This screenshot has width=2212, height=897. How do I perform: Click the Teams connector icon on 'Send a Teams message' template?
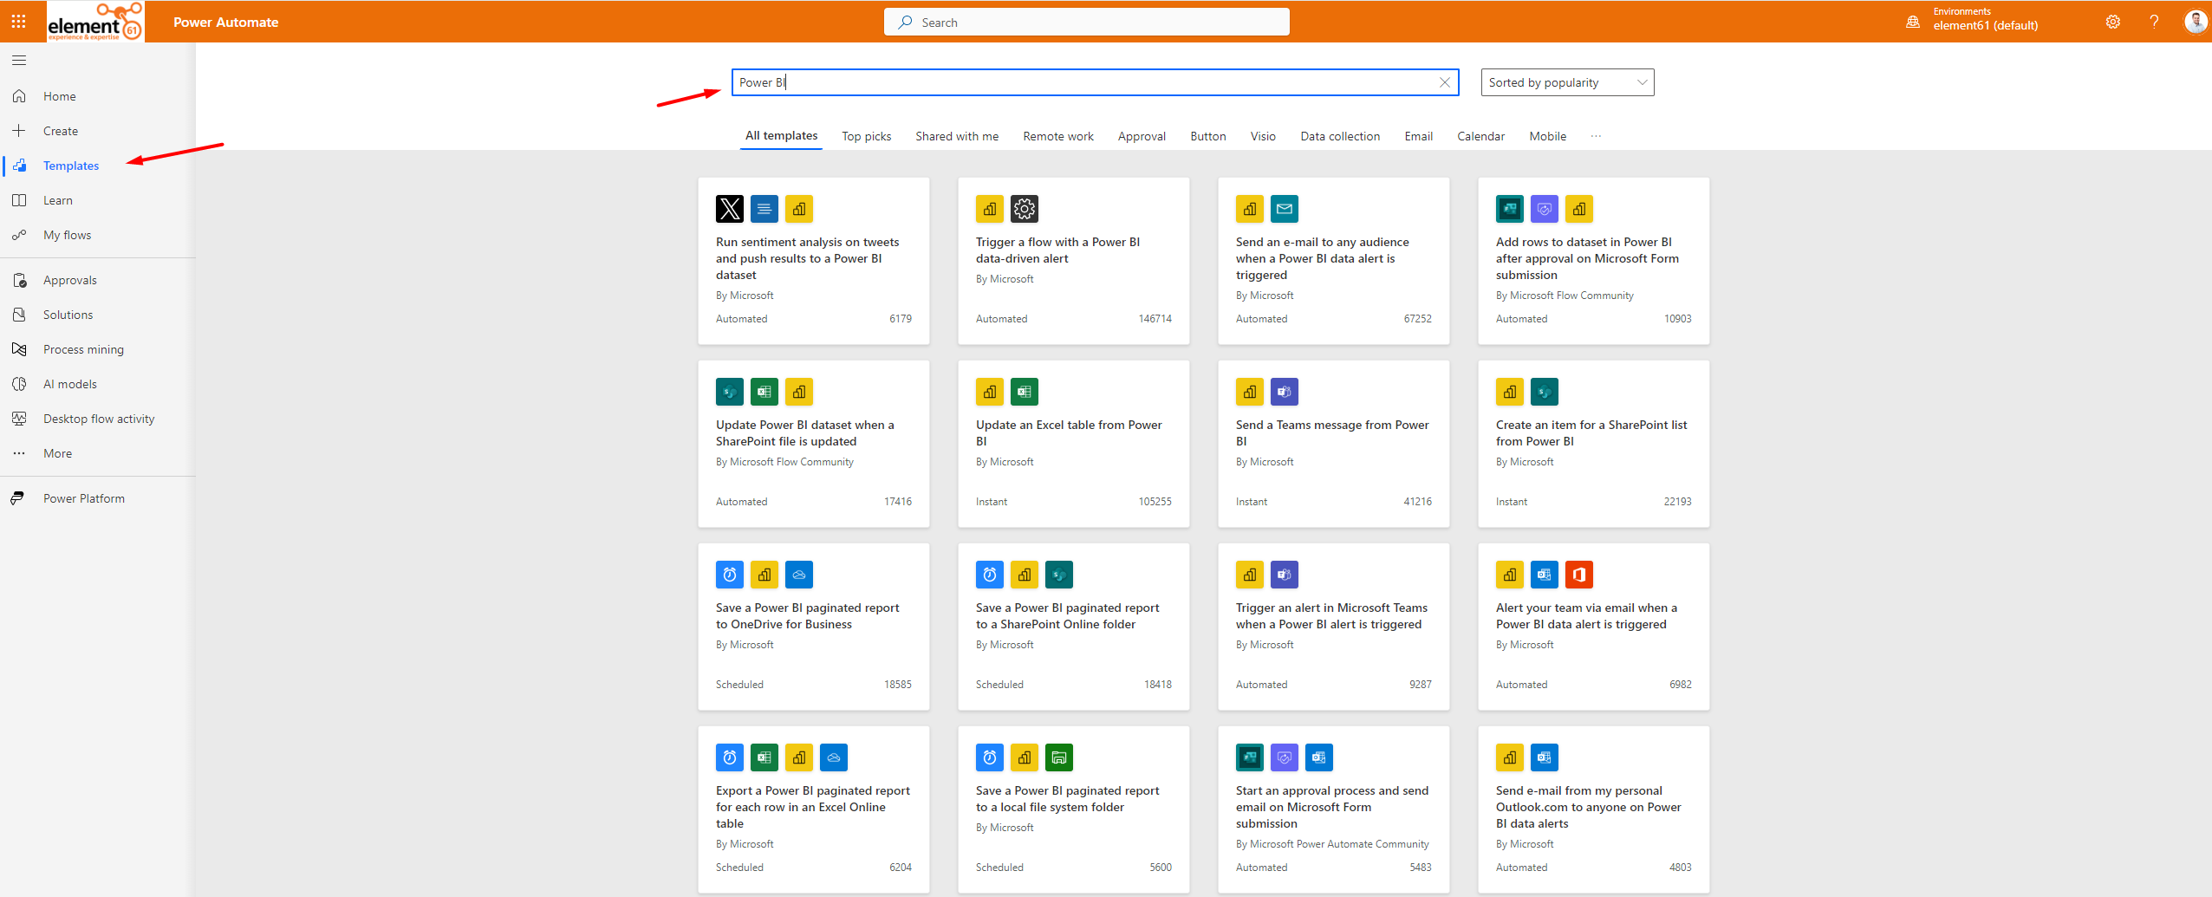point(1284,391)
